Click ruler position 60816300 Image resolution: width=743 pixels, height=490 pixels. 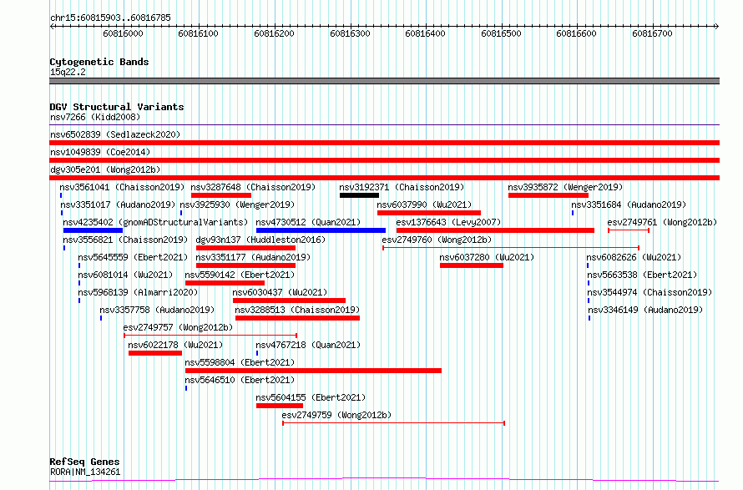[x=350, y=33]
